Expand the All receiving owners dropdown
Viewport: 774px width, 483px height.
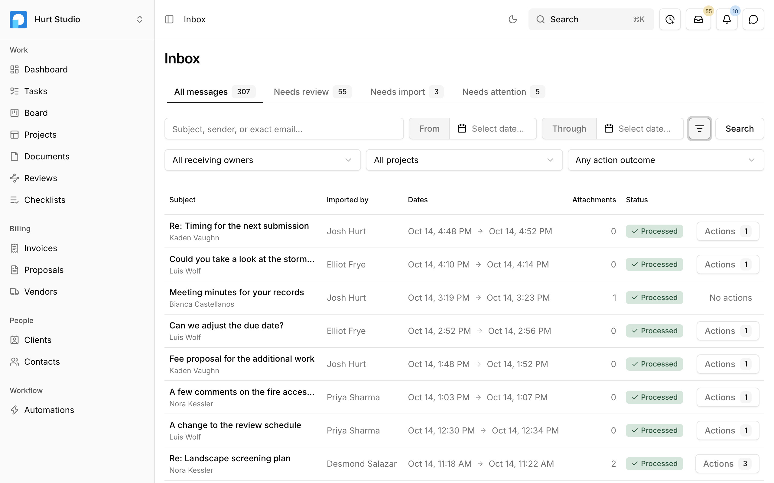point(262,160)
